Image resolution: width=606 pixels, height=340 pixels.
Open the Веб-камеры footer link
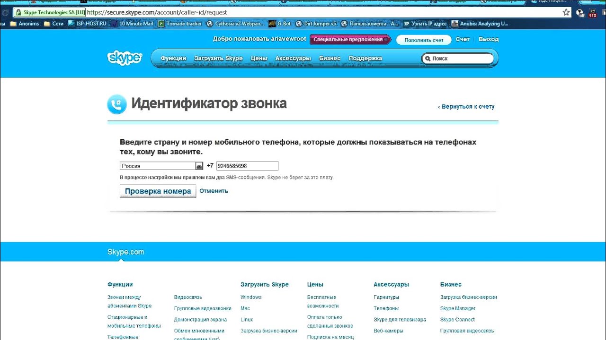point(388,331)
